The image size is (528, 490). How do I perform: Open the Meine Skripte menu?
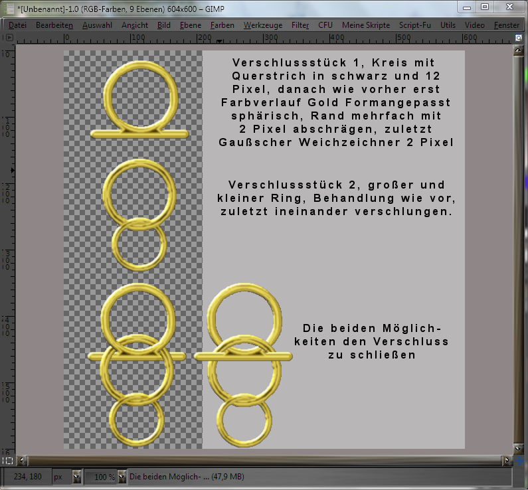tap(365, 25)
